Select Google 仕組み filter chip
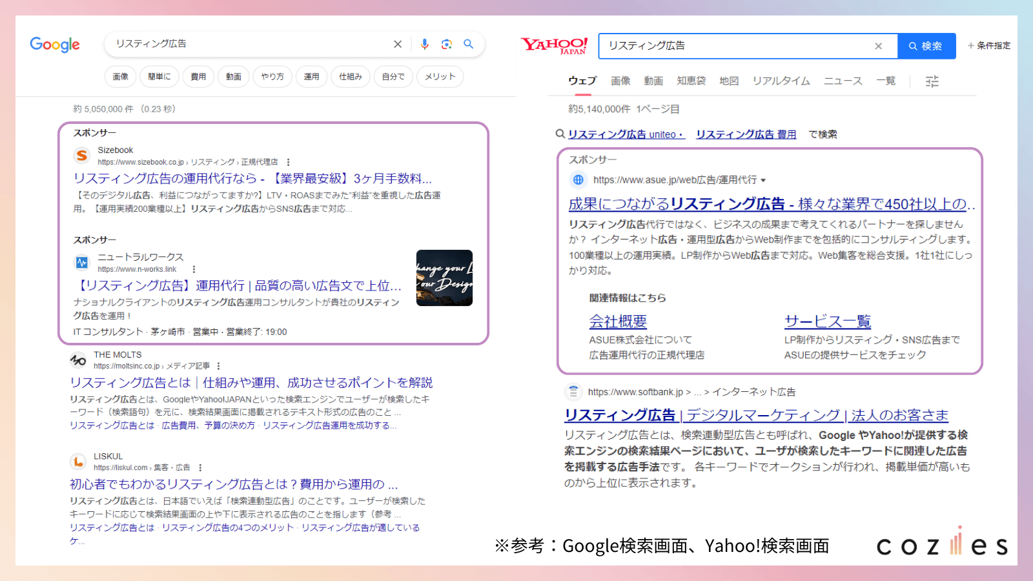The image size is (1033, 581). [351, 76]
